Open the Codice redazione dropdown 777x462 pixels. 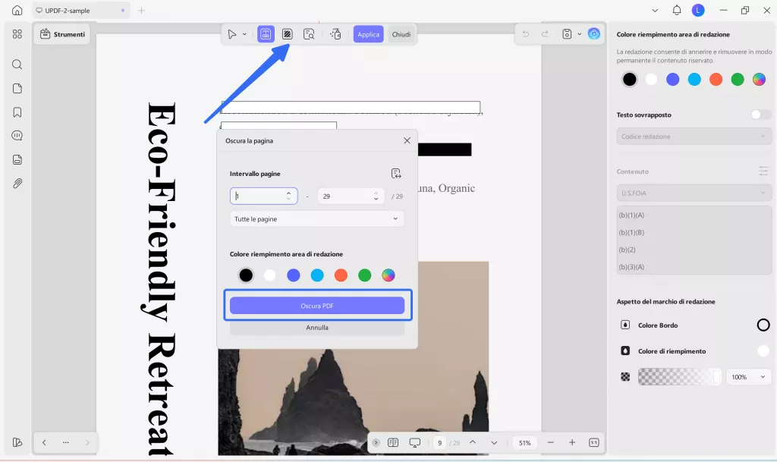694,135
